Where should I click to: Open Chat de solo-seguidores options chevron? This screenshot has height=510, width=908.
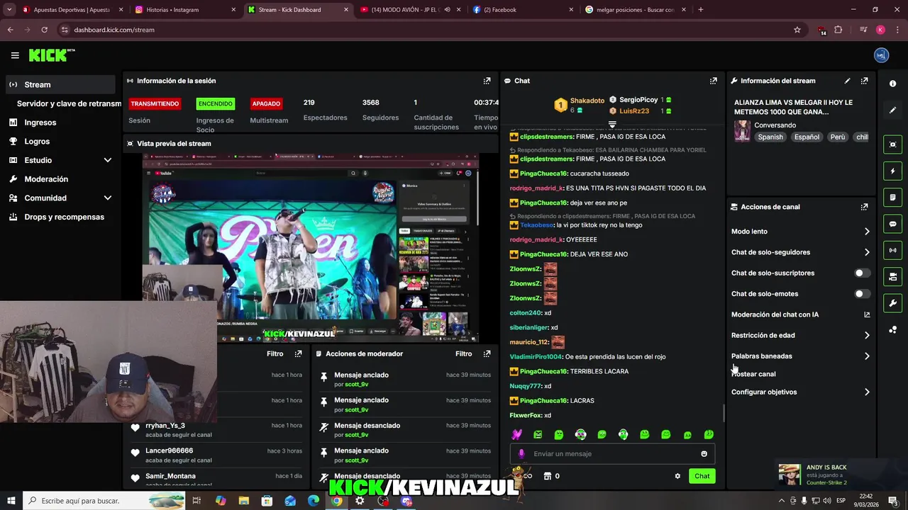click(x=867, y=252)
